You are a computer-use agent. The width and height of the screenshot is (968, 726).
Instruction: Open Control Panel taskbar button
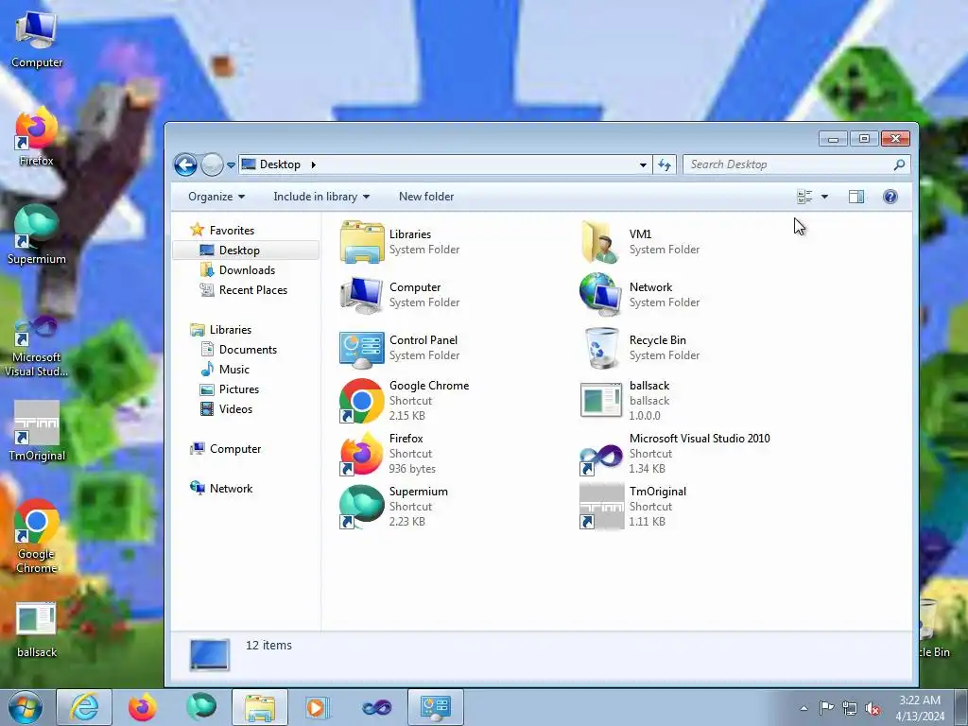(435, 707)
